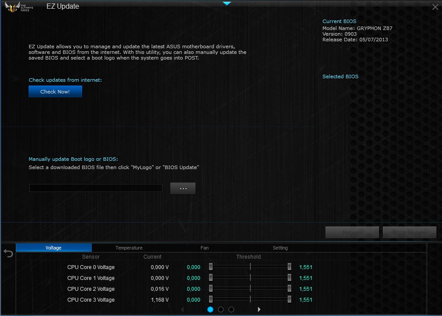Click Manually update Boot logo or BIOS label
Screen dimensions: 442x316
pyautogui.click(x=73, y=159)
